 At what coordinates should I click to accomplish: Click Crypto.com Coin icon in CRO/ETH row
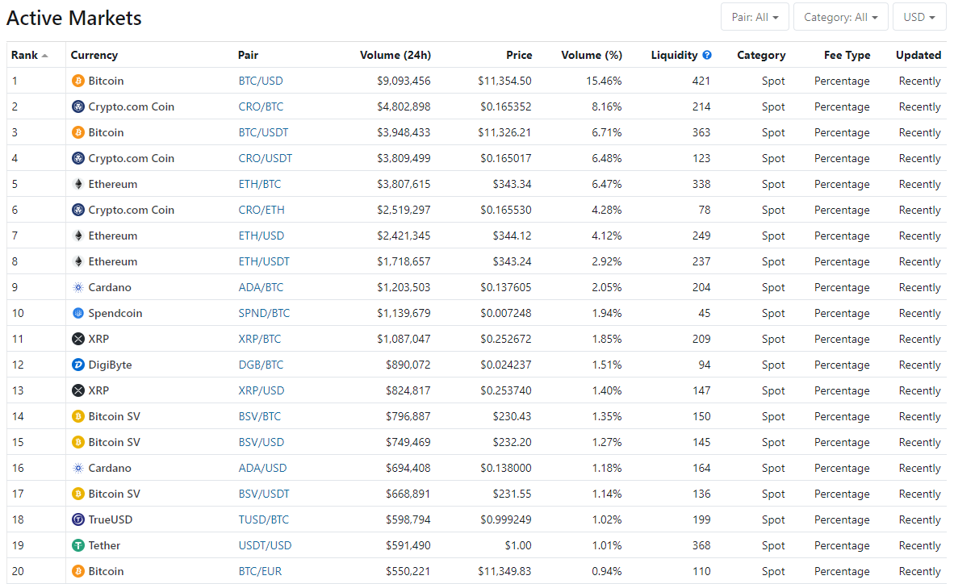(x=77, y=210)
